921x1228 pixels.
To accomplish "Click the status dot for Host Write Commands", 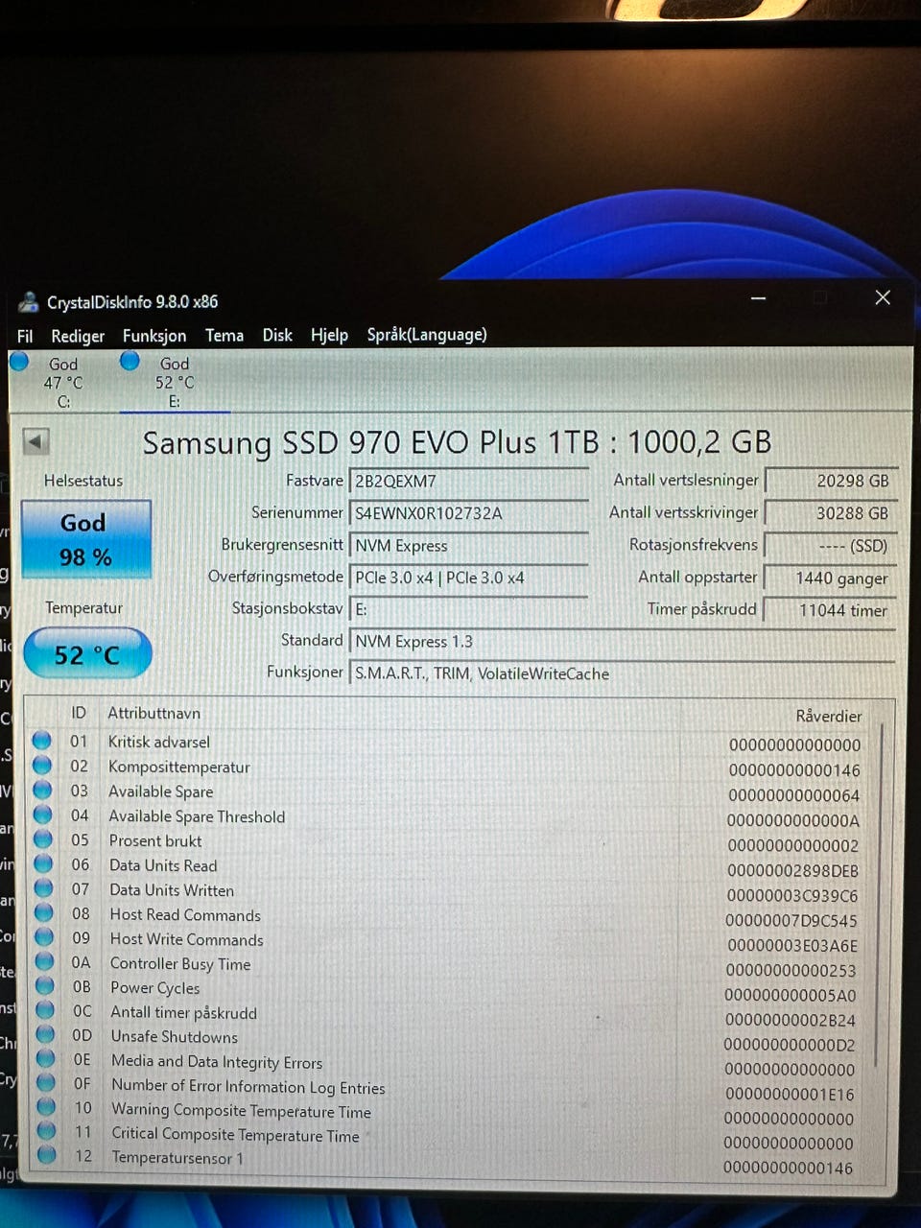I will (x=44, y=937).
